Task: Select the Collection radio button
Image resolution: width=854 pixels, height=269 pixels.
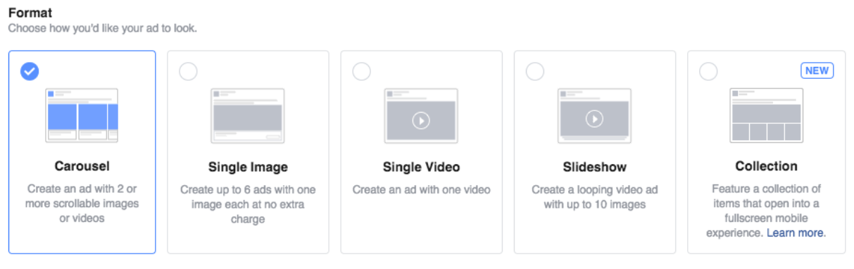Action: point(708,71)
